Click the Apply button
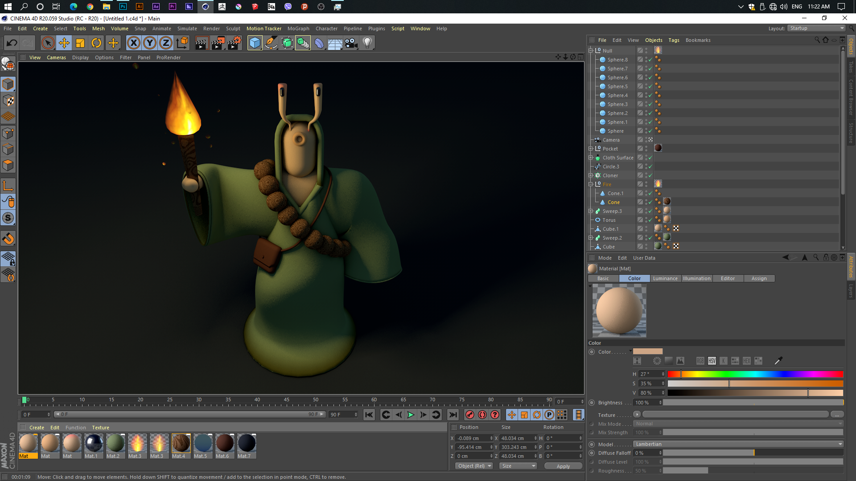This screenshot has height=481, width=856. pos(563,466)
